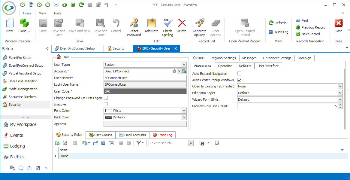
Task: Clear the Account field with the X button
Action: 174,71
